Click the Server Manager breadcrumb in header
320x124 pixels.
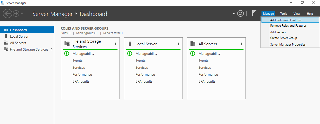click(52, 14)
